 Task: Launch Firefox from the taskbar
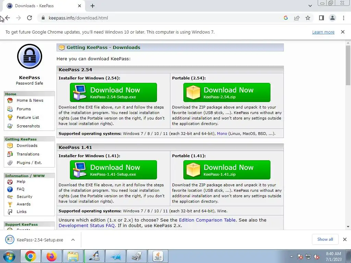(51, 256)
